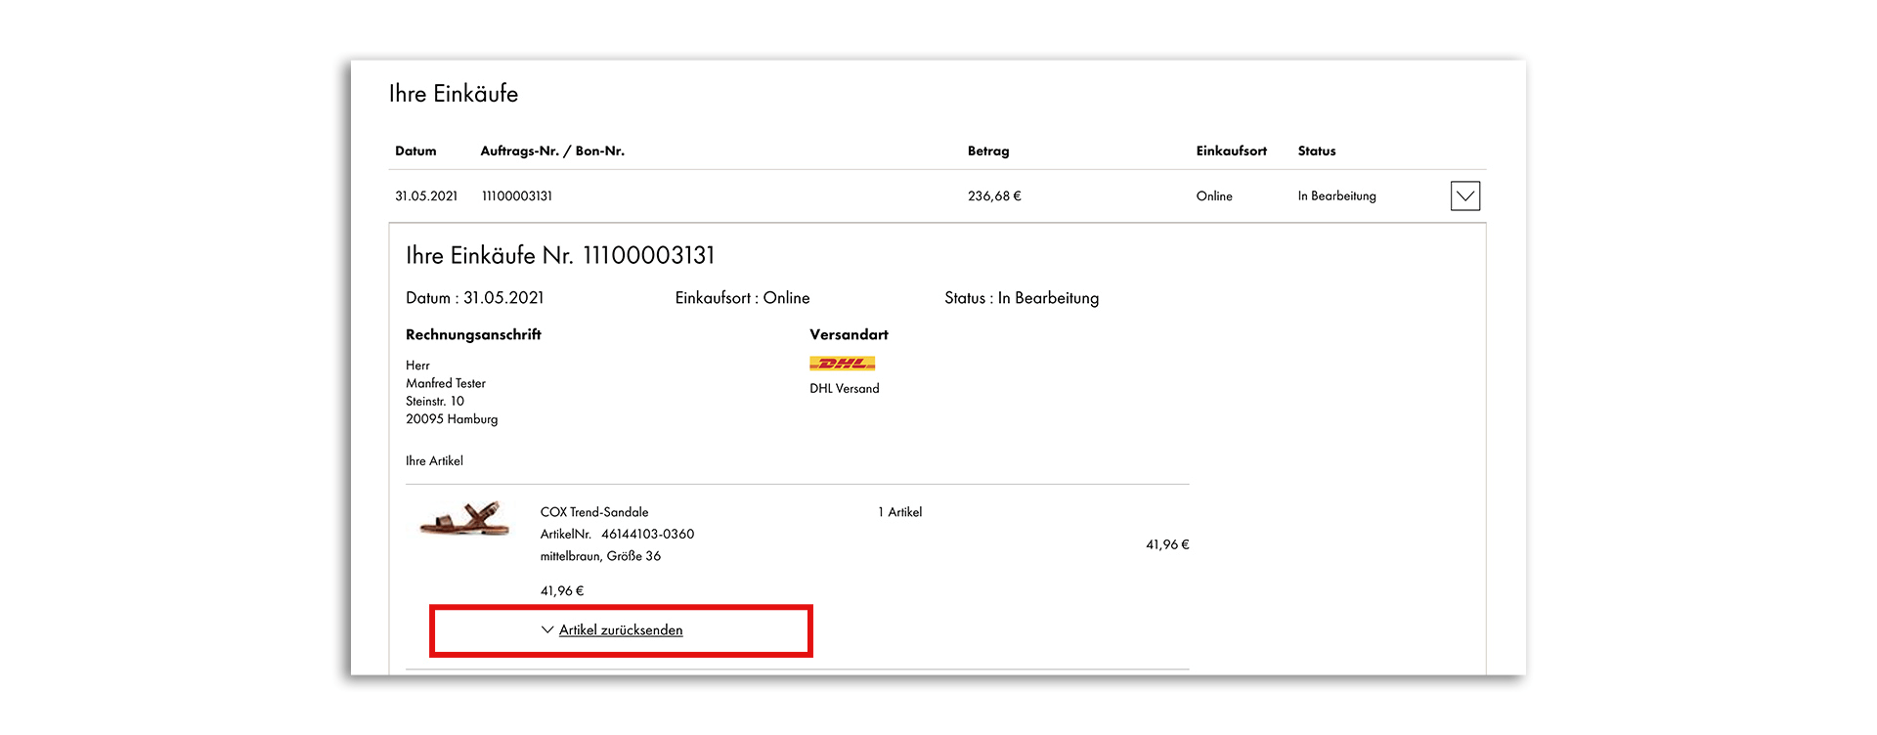Open the COX Trend-Sandale product name
Viewport: 1877px width, 735px height.
pos(594,512)
